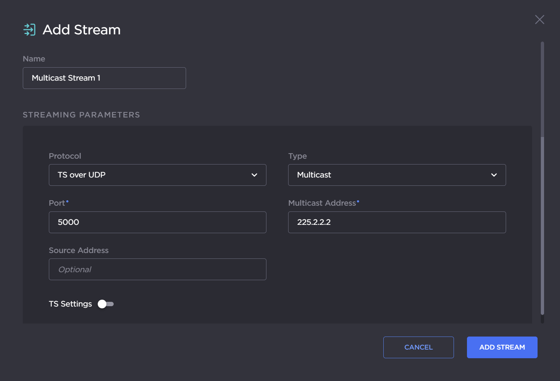Screen dimensions: 560x381
Task: Click the TS Settings text label
Action: (x=70, y=304)
